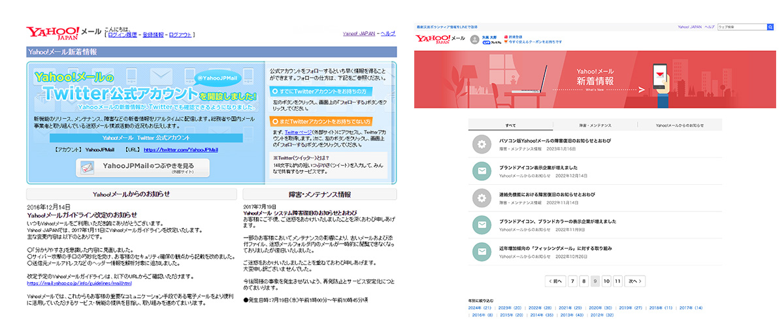The height and width of the screenshot is (333, 784).
Task: Click the gray user avatar icon
Action: (x=474, y=39)
